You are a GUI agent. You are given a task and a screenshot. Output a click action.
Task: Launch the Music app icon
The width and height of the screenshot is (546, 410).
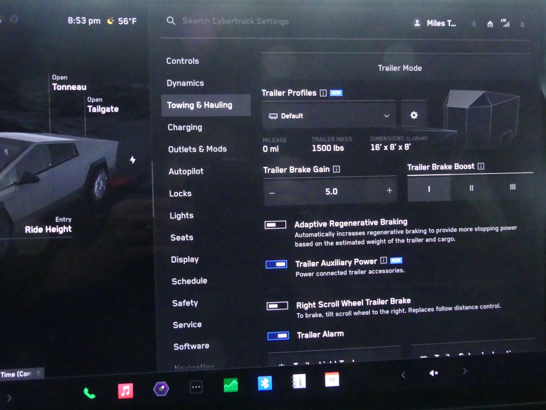[x=126, y=390]
